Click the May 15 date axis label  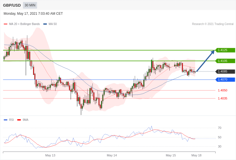(171, 155)
